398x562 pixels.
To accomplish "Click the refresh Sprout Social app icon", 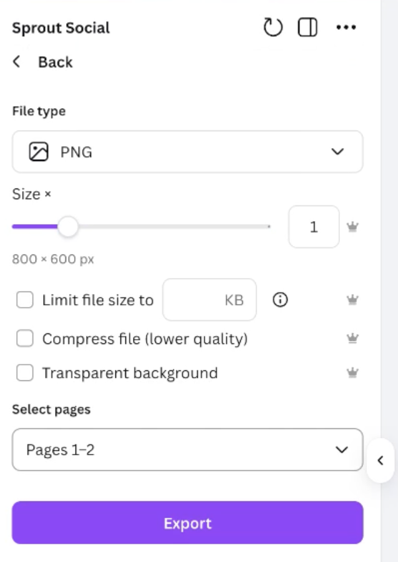I will [273, 27].
